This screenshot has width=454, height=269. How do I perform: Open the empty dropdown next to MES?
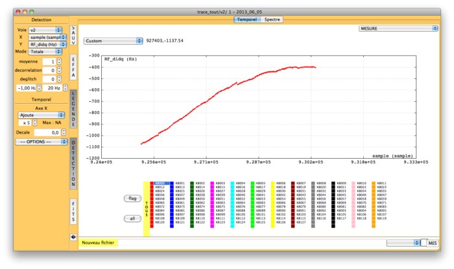[403, 242]
